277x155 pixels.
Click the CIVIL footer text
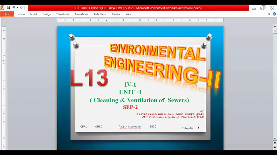[83, 127]
